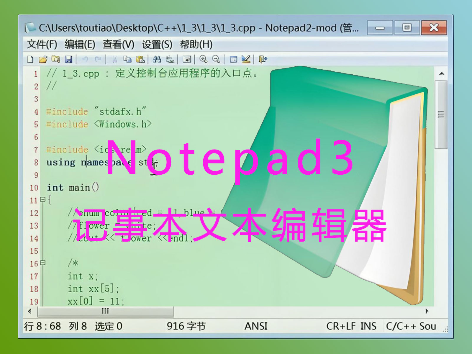
Task: Click the horizontal scrollbar right arrow
Action: coord(427,311)
